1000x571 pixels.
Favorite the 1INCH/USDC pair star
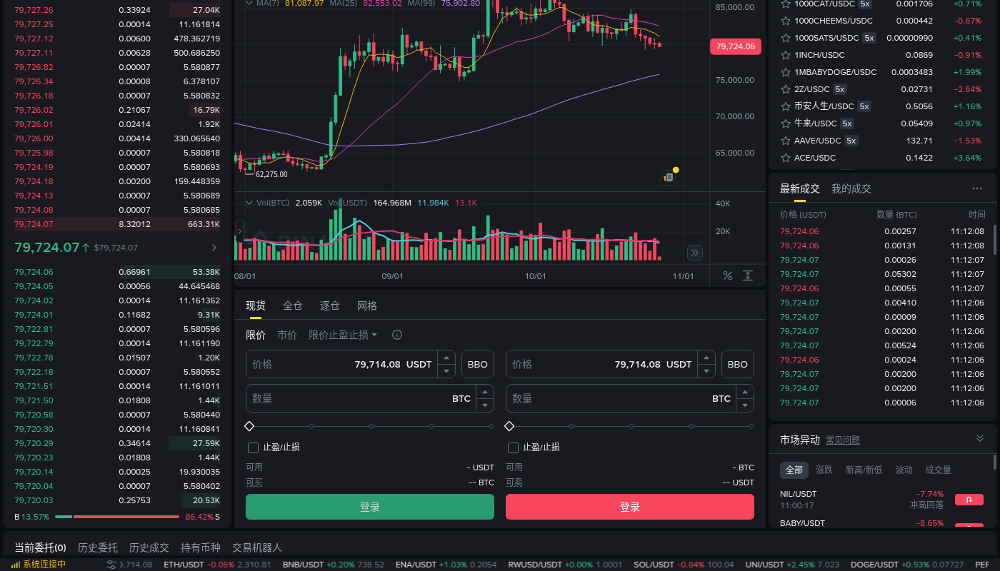pyautogui.click(x=785, y=55)
